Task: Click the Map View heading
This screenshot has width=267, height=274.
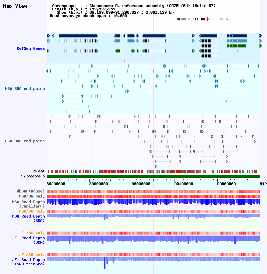Action: pyautogui.click(x=15, y=6)
